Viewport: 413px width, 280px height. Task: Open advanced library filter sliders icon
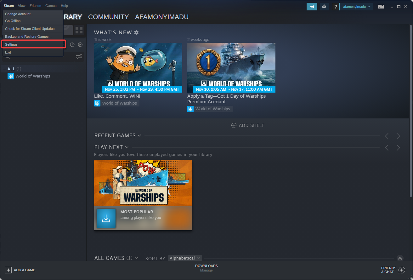79,57
